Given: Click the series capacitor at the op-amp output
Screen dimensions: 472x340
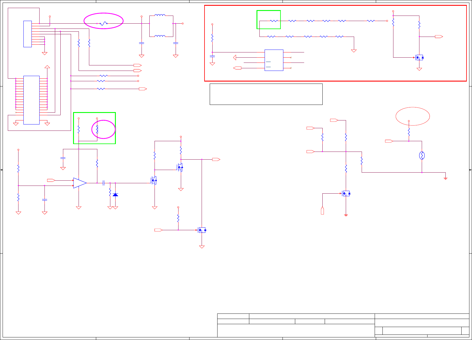Looking at the screenshot, I should [103, 183].
